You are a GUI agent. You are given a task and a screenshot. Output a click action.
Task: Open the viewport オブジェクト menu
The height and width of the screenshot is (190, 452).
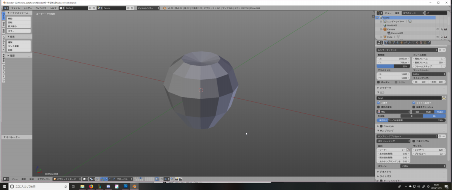coord(44,179)
